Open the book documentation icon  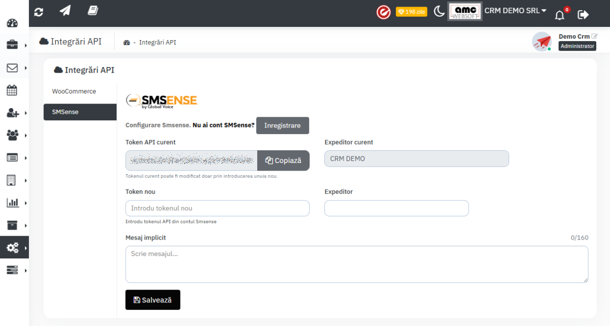point(93,11)
